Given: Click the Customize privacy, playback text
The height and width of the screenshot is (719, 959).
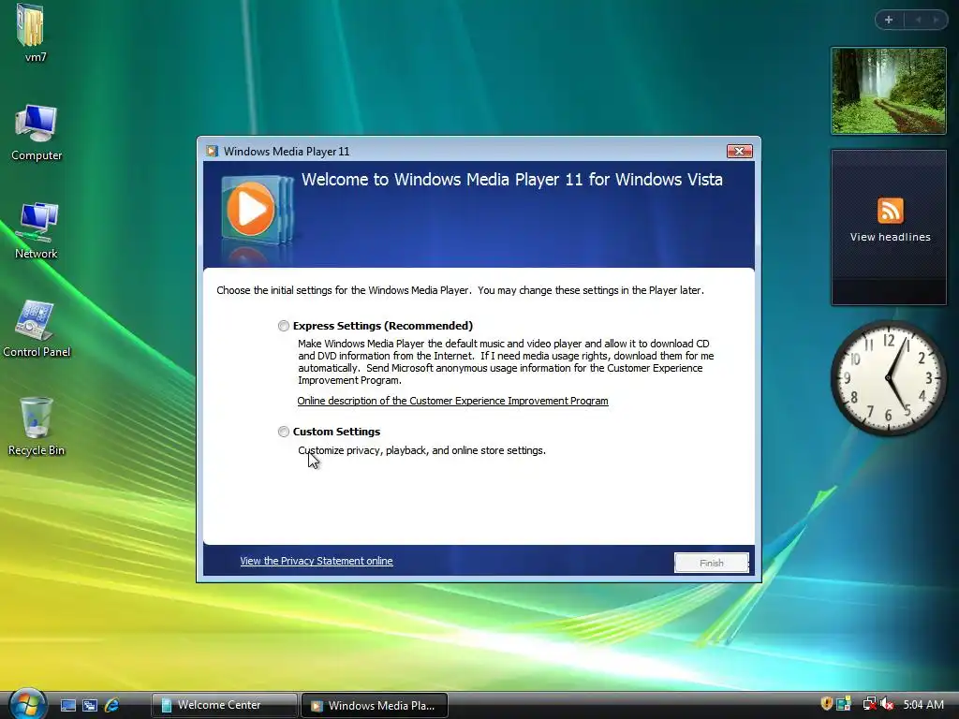Looking at the screenshot, I should coord(422,450).
